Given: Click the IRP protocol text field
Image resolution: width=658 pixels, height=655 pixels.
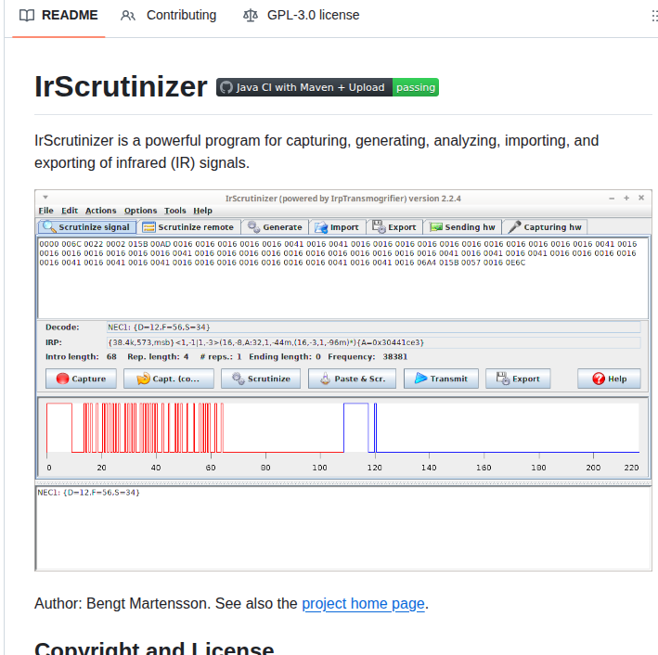Looking at the screenshot, I should click(x=373, y=342).
